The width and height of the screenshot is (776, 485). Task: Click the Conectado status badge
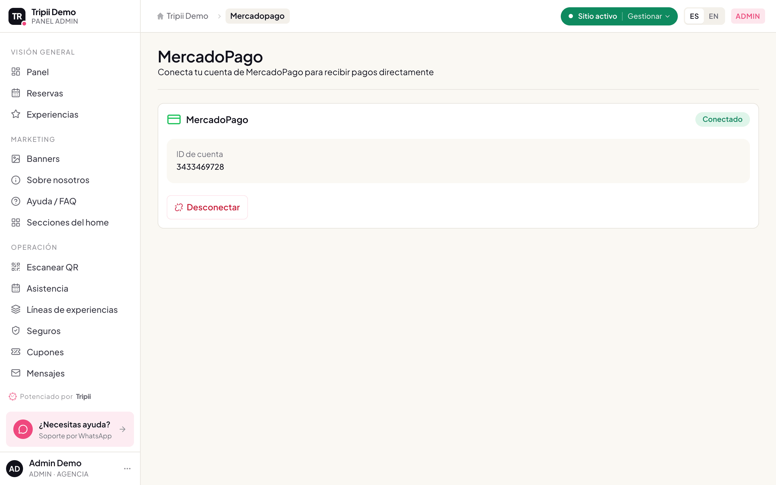[x=722, y=119]
